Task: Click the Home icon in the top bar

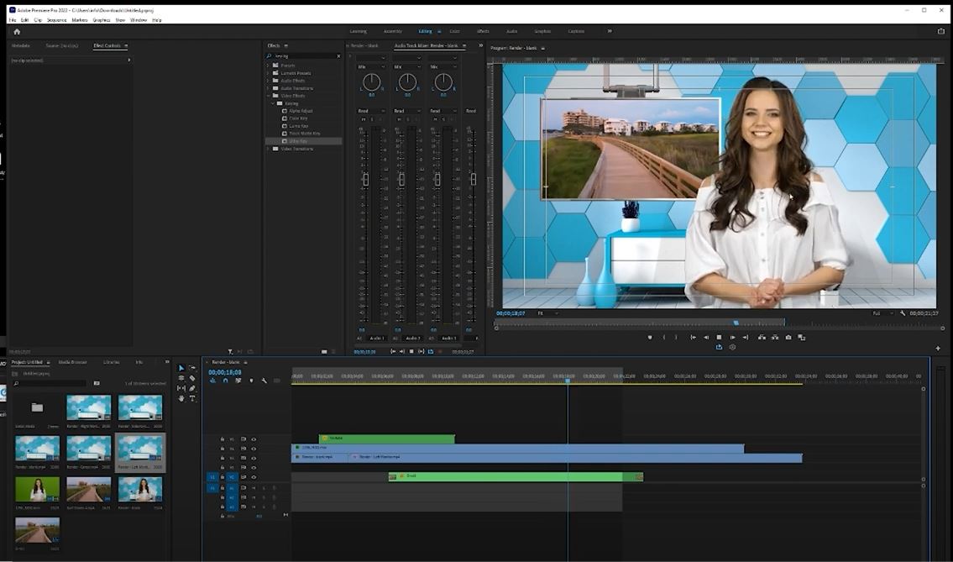Action: [x=17, y=31]
